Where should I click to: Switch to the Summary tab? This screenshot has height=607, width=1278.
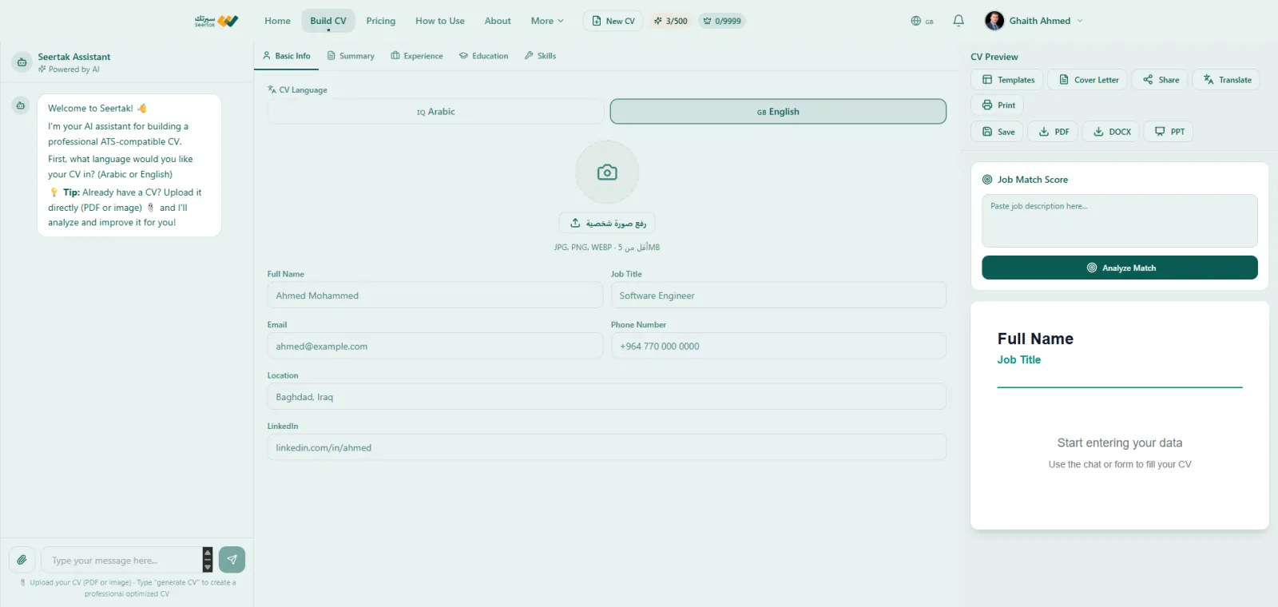[351, 56]
